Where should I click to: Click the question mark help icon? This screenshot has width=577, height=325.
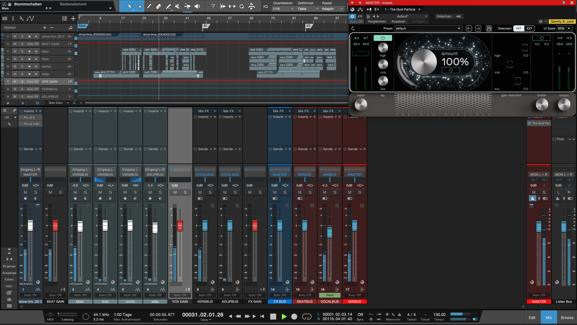[x=213, y=6]
